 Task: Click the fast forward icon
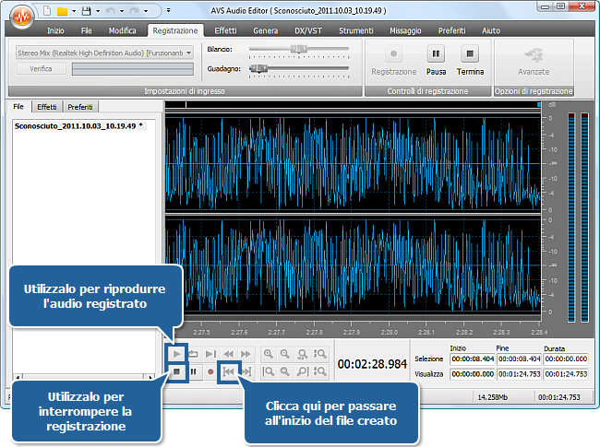coord(246,354)
